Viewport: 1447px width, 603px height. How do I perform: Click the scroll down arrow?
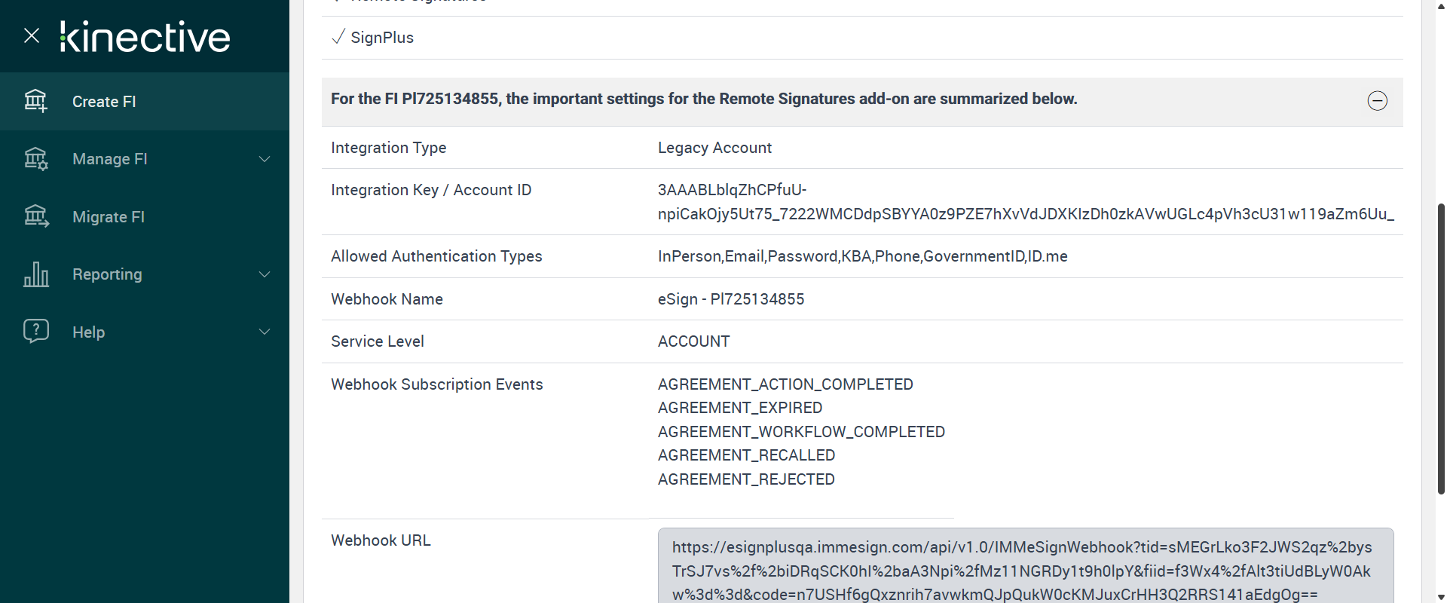(x=1441, y=597)
